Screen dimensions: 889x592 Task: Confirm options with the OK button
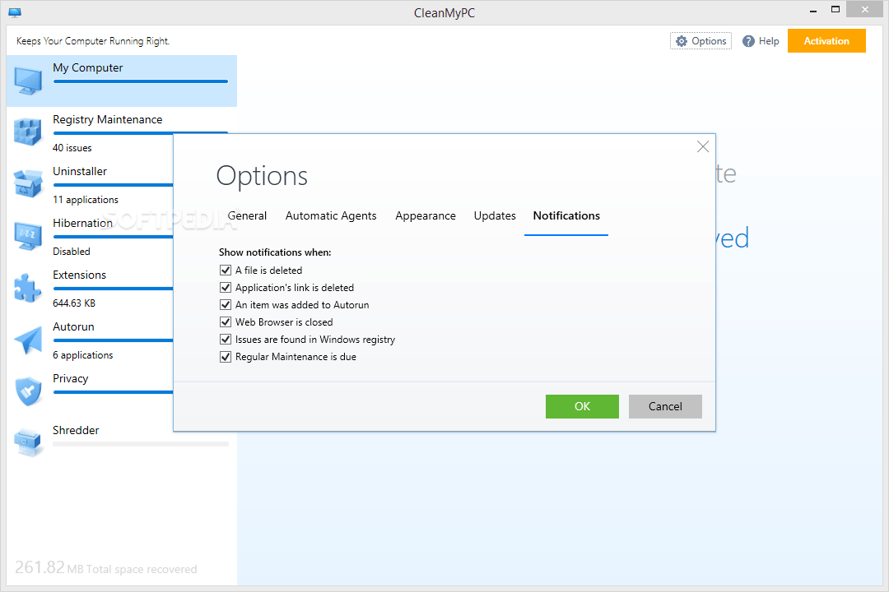click(582, 406)
